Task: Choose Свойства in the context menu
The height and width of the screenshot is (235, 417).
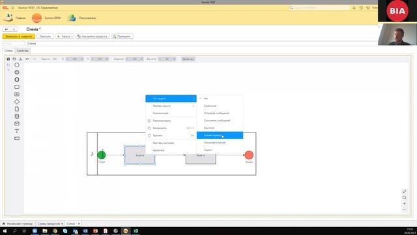Action: coord(171,150)
